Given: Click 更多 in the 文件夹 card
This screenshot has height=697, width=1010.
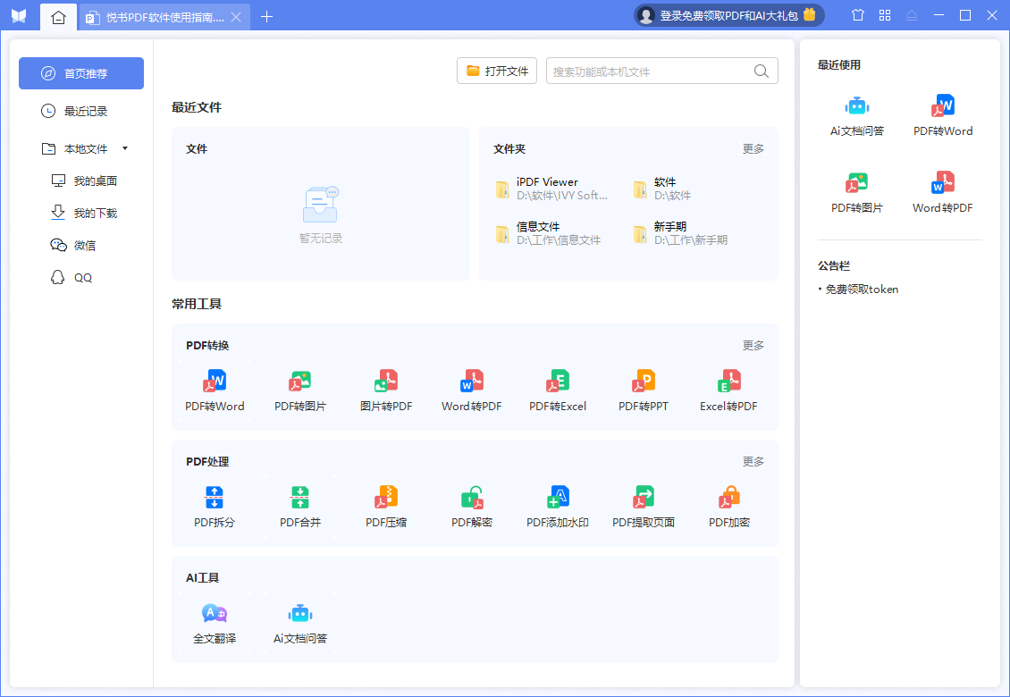Looking at the screenshot, I should (x=753, y=149).
